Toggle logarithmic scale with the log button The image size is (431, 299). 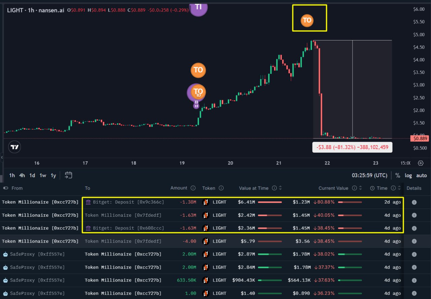click(408, 175)
